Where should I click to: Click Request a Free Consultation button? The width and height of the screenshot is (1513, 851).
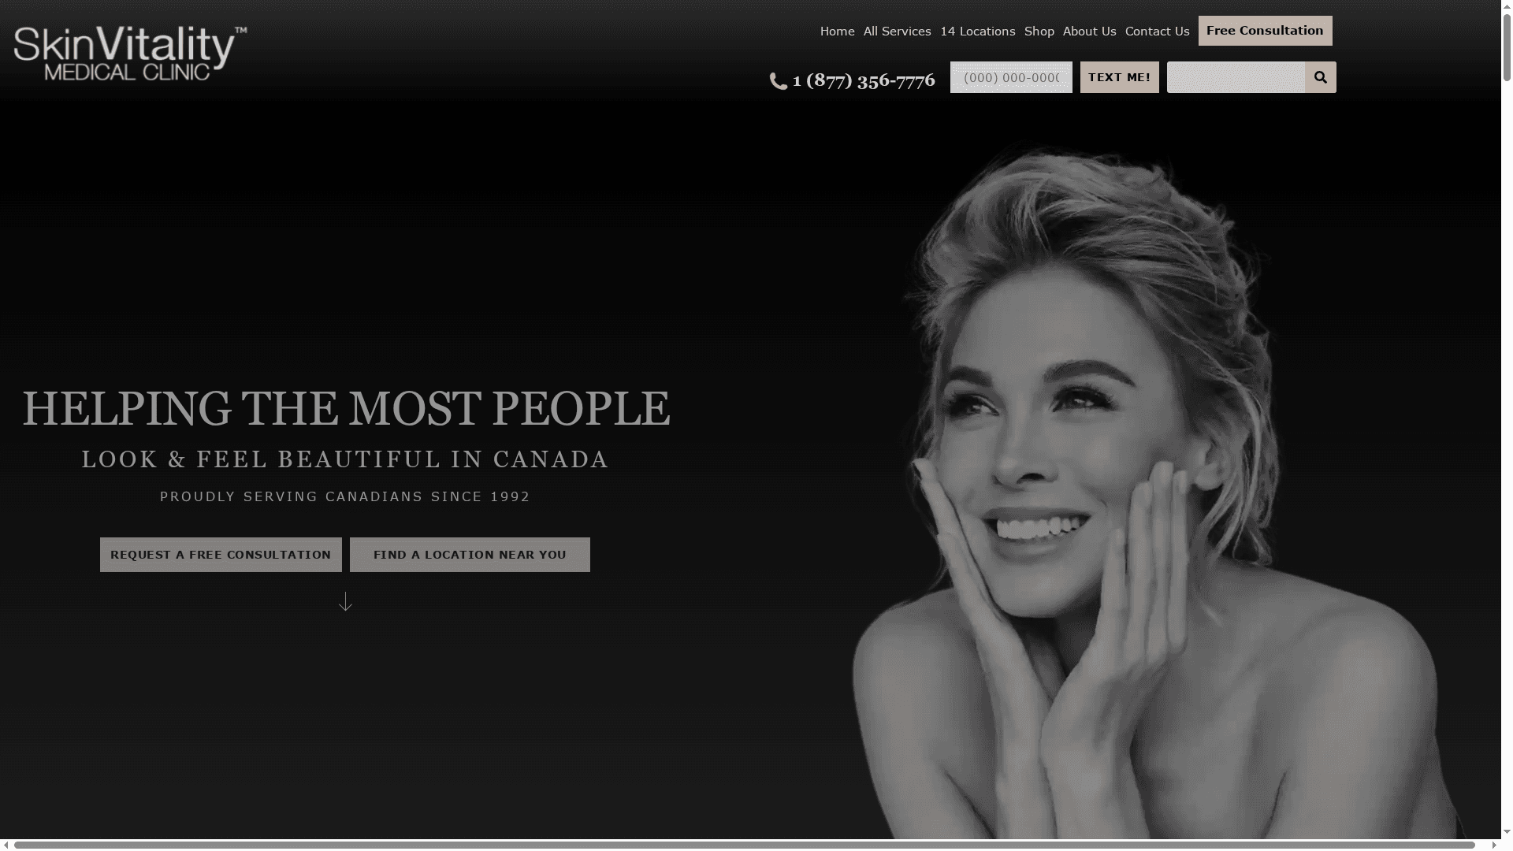(x=221, y=555)
